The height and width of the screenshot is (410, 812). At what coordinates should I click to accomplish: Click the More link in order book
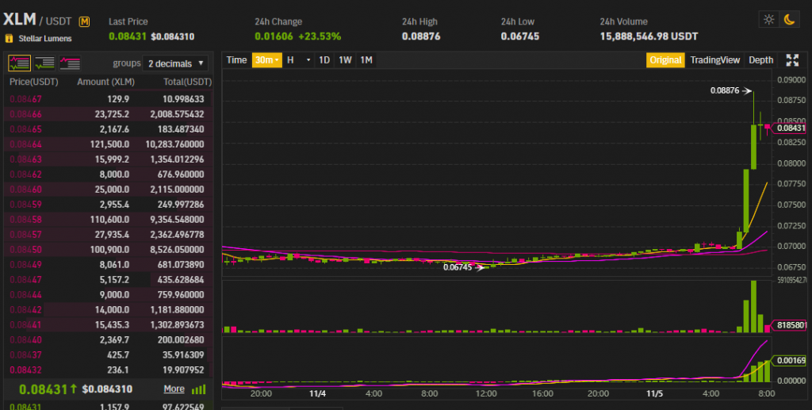(174, 389)
